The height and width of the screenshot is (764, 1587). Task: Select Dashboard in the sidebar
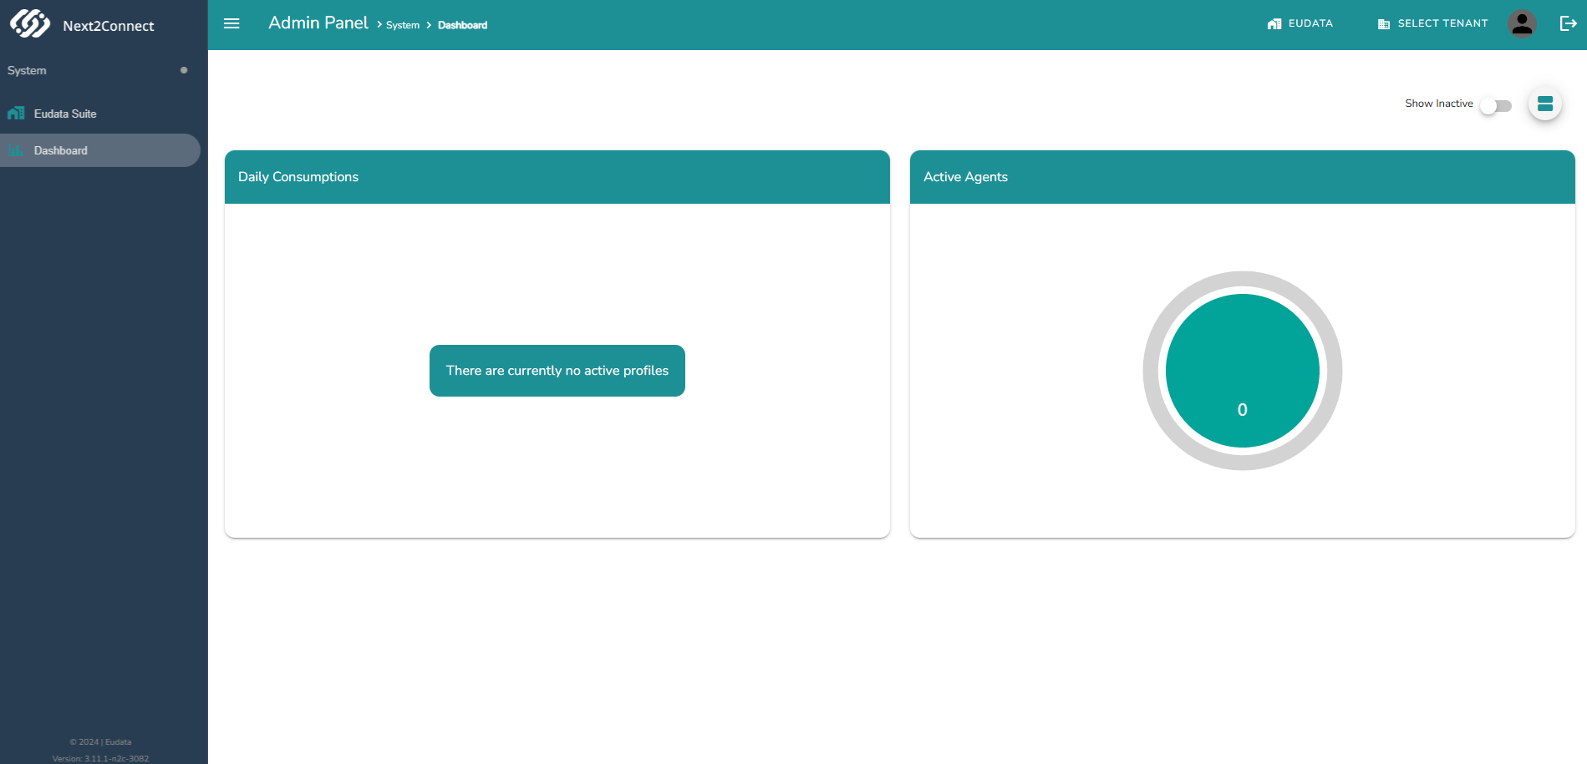click(100, 150)
